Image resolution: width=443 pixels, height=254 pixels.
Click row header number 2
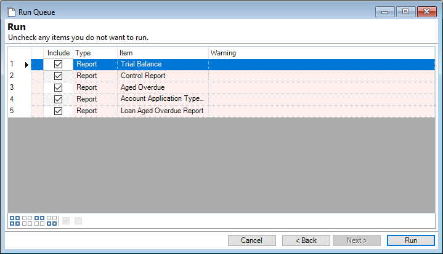[x=19, y=76]
